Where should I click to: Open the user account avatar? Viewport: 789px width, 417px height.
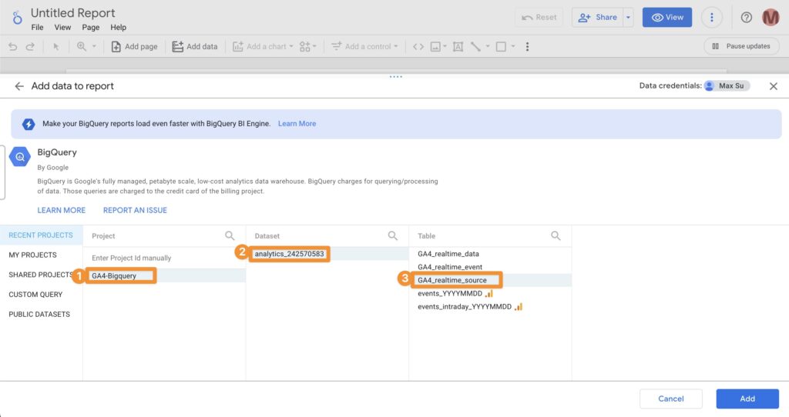pyautogui.click(x=771, y=18)
